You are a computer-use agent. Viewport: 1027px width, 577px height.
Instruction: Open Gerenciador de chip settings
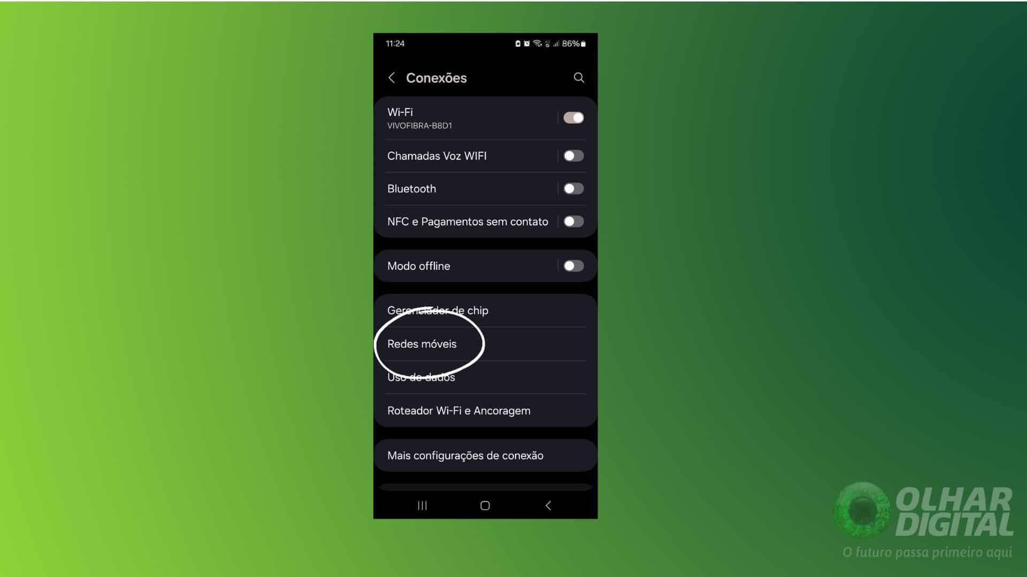[485, 311]
